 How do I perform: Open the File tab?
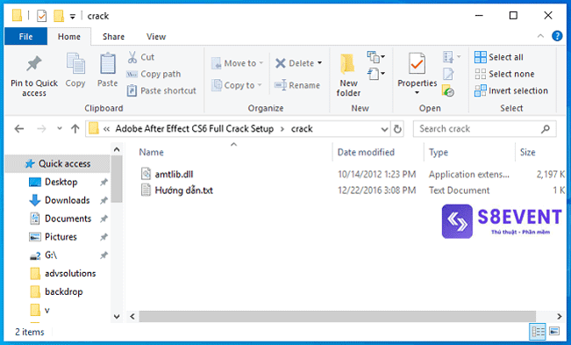point(25,36)
